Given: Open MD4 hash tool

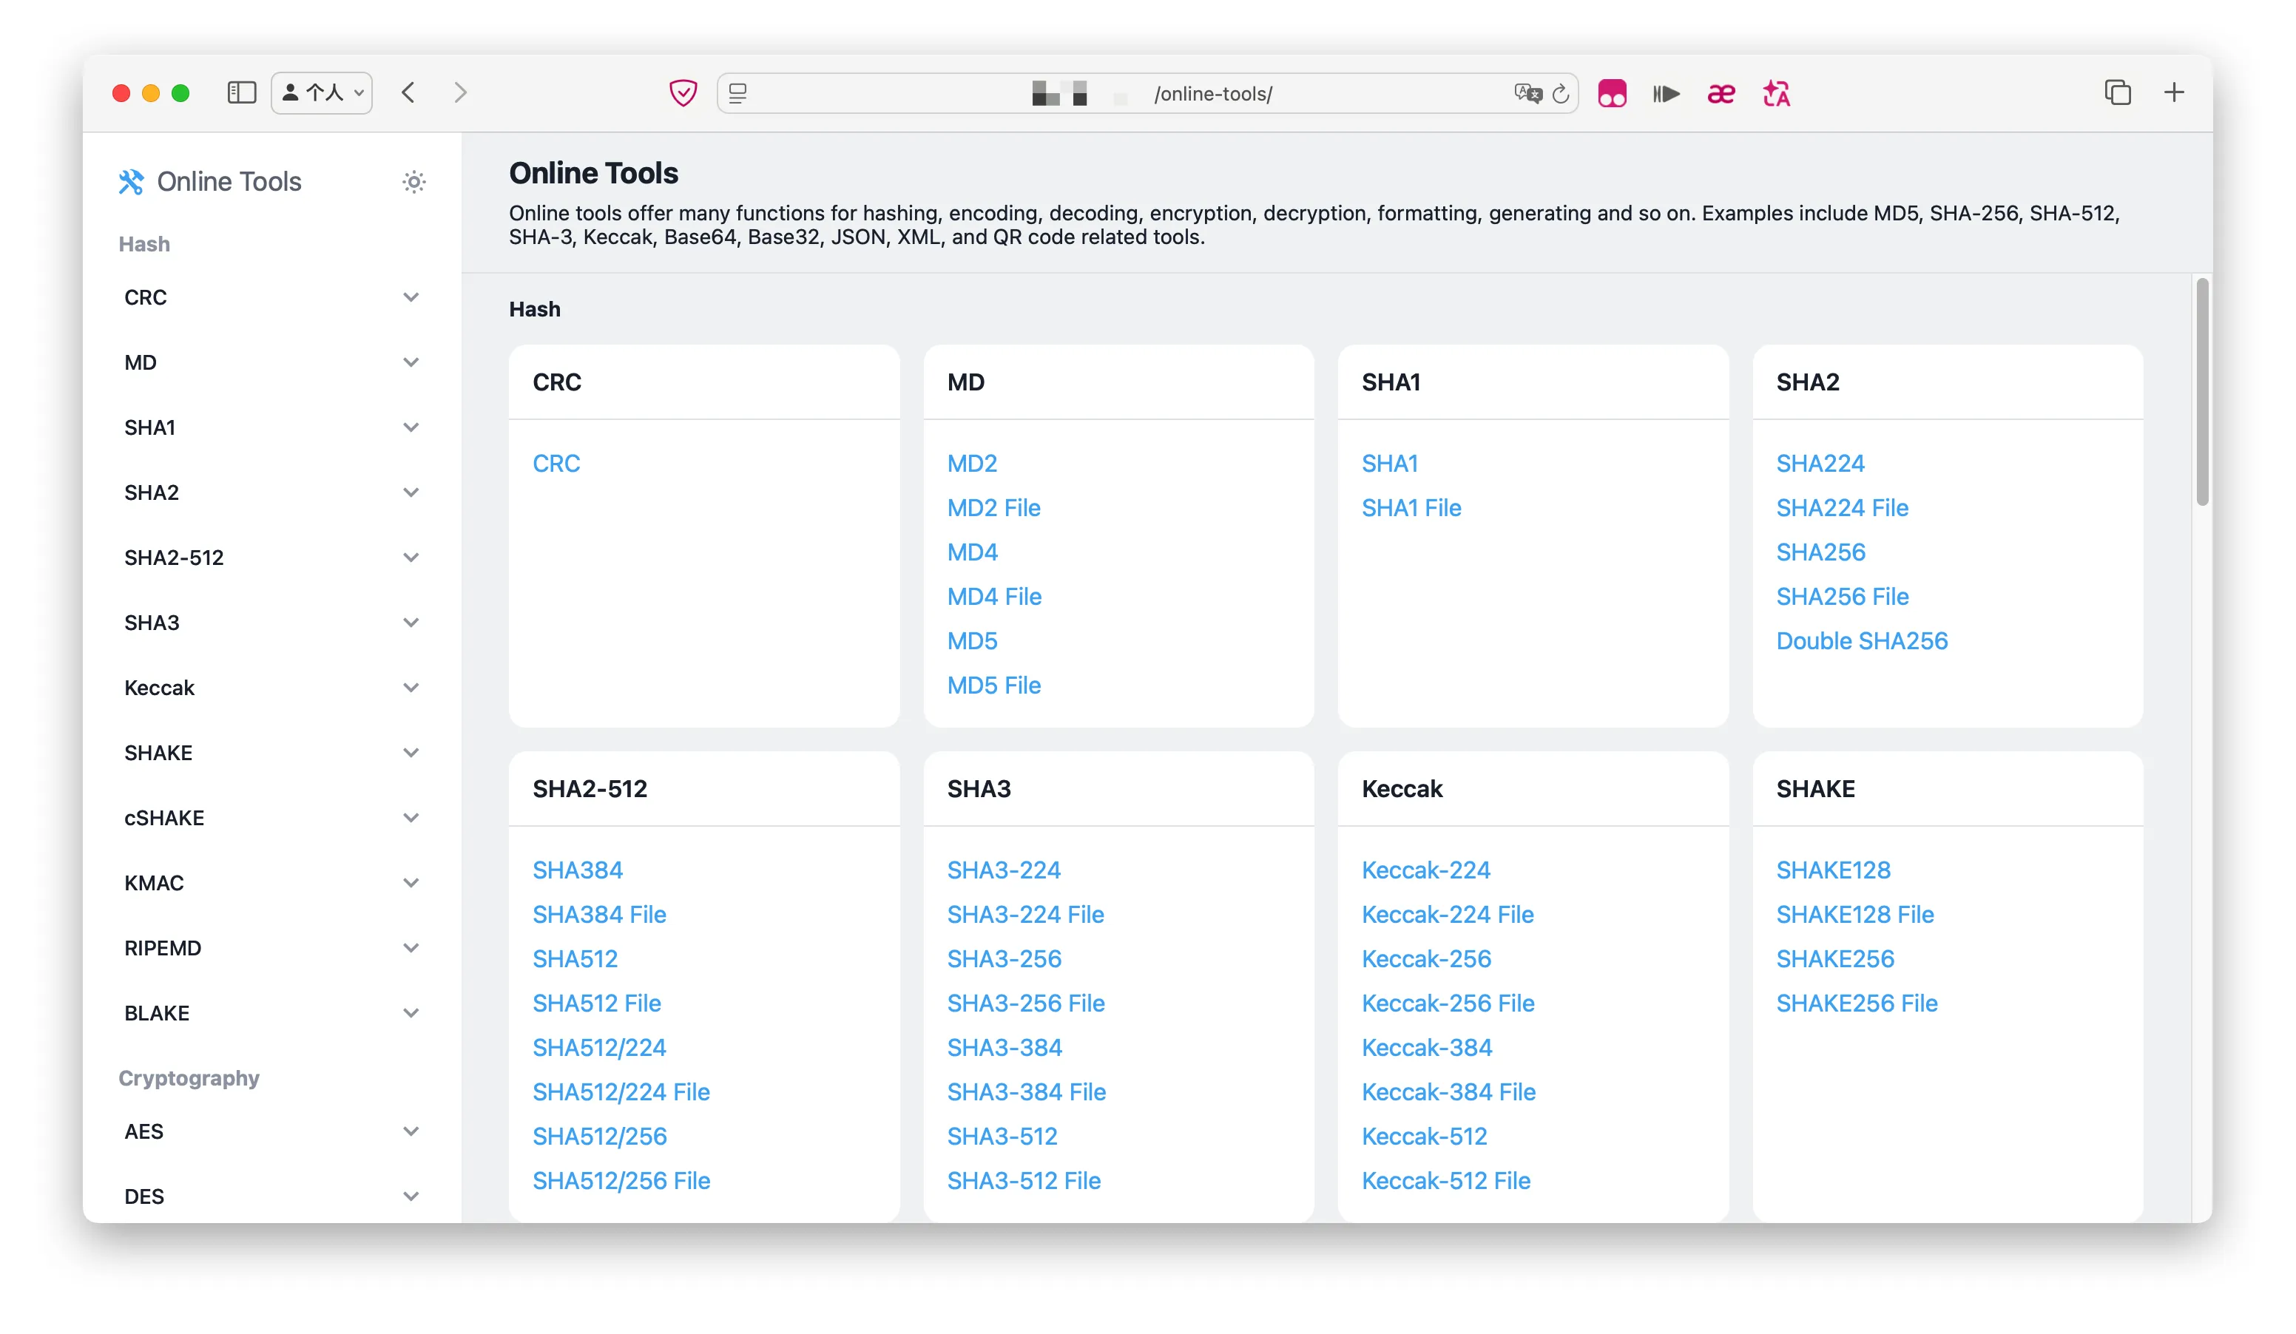Looking at the screenshot, I should [972, 552].
